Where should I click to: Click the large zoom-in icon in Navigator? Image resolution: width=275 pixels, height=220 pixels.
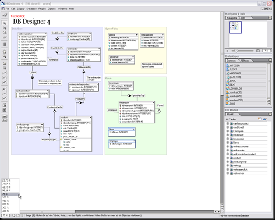258,51
